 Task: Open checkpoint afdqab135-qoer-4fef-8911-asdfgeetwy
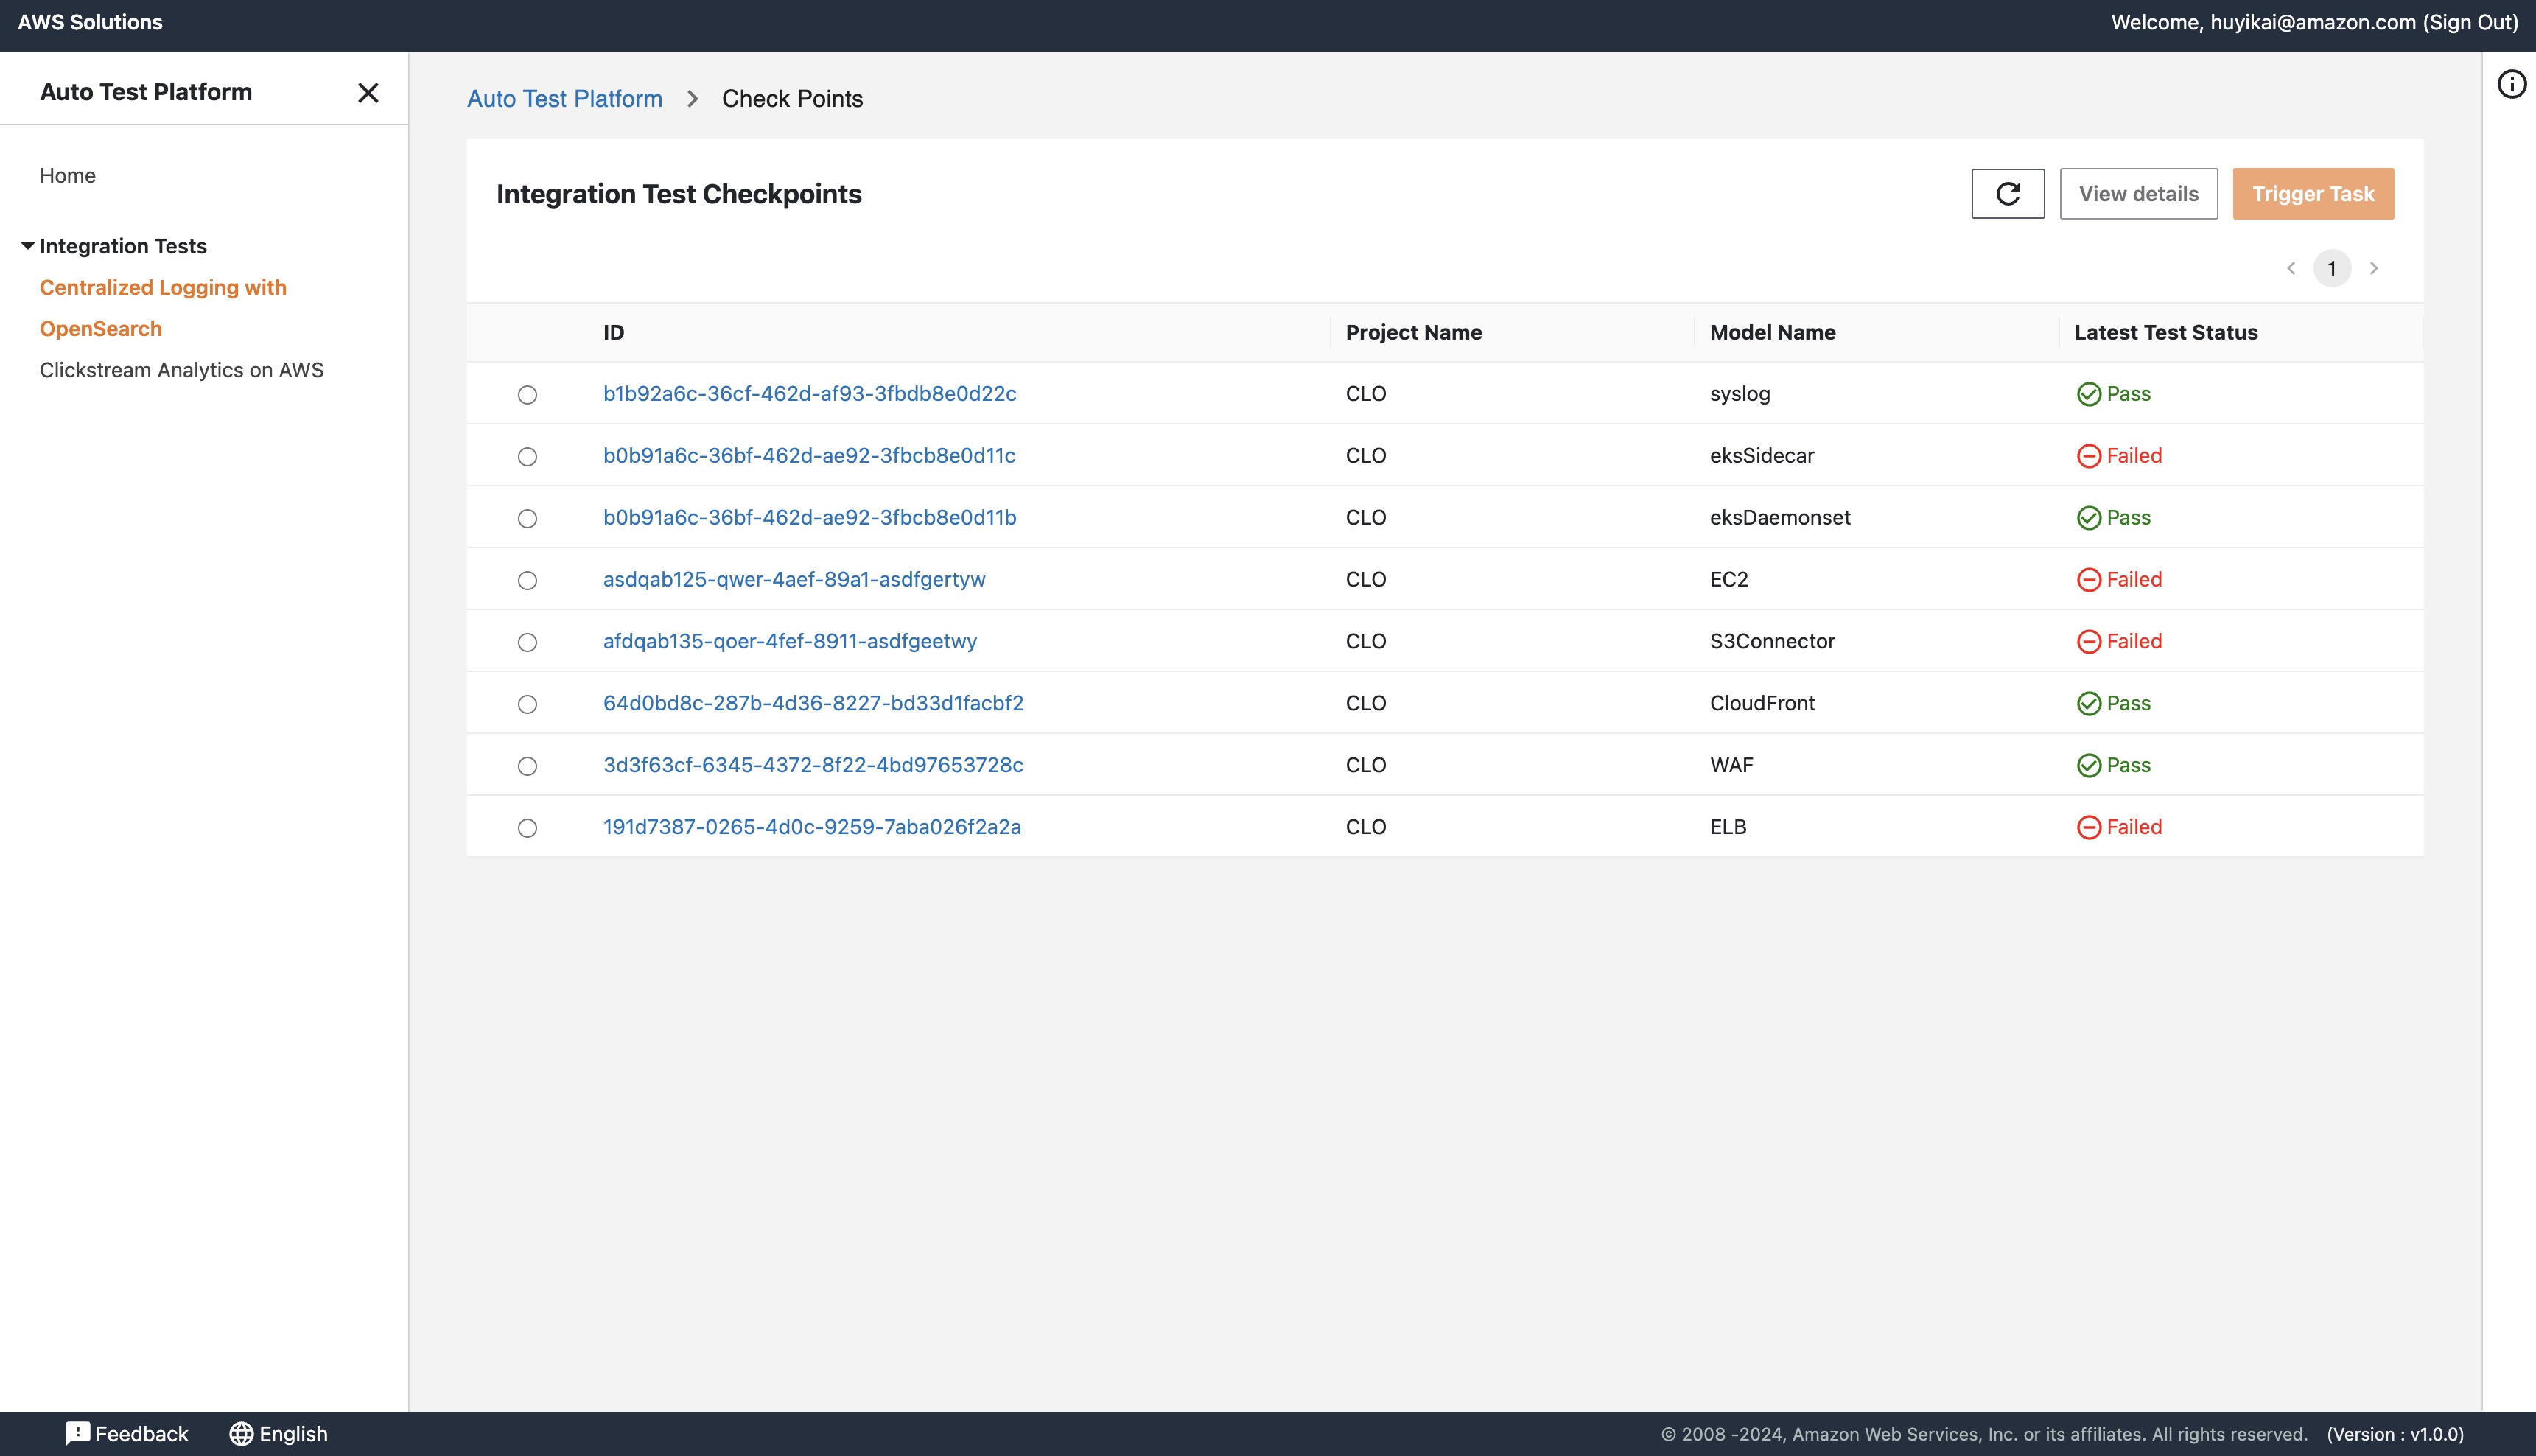click(x=790, y=642)
